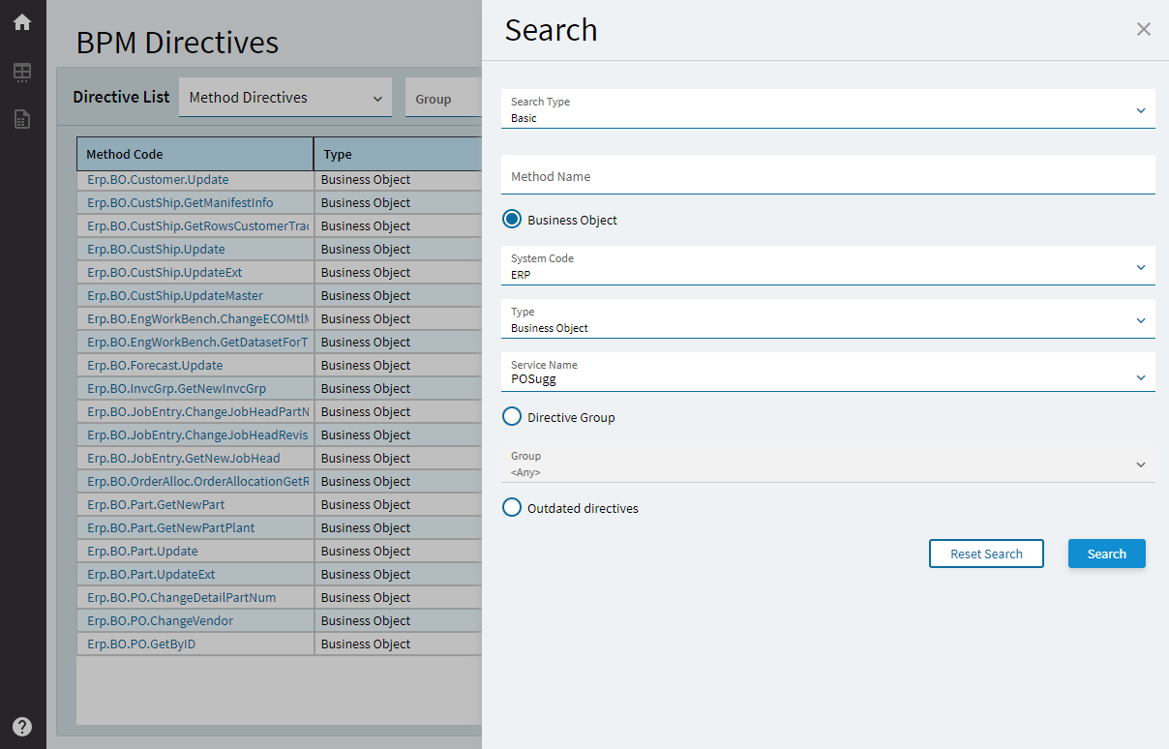Image resolution: width=1169 pixels, height=749 pixels.
Task: Click the blue Search button
Action: point(1107,554)
